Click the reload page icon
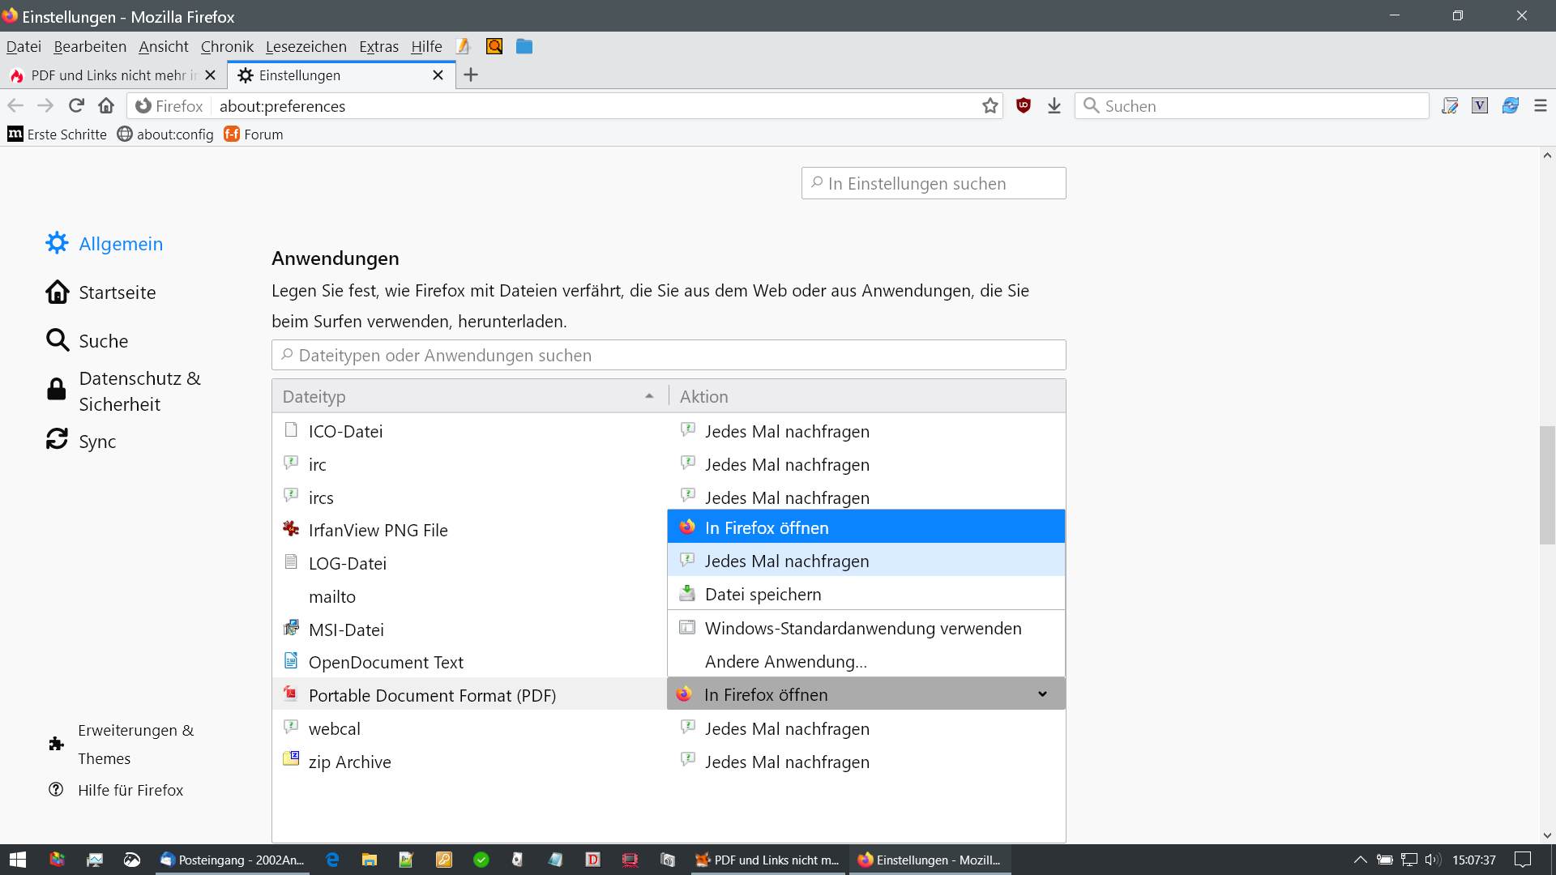 click(76, 106)
